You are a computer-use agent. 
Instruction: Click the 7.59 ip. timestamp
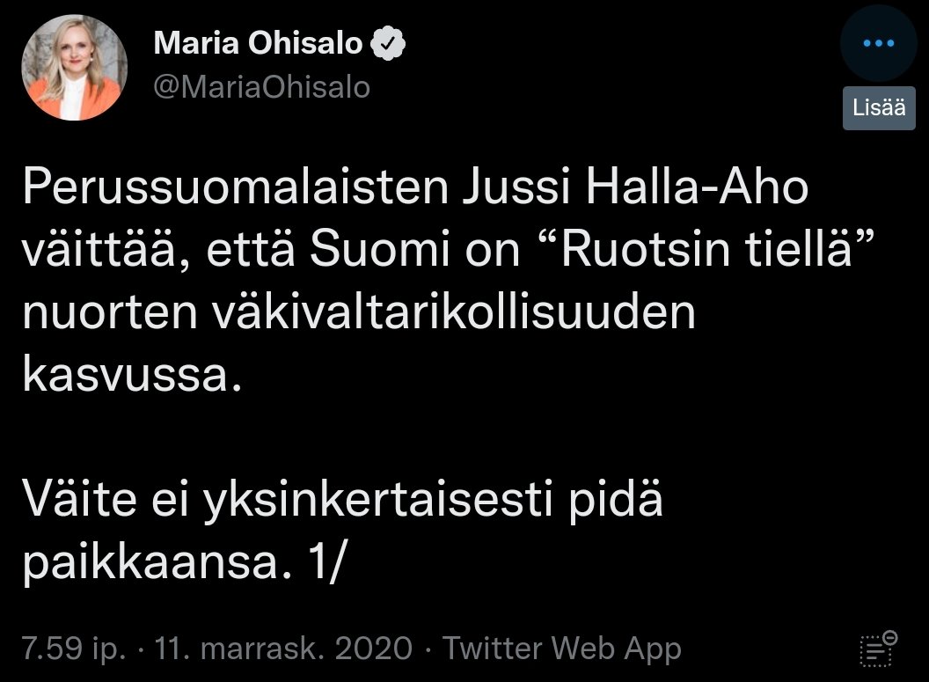tap(74, 649)
